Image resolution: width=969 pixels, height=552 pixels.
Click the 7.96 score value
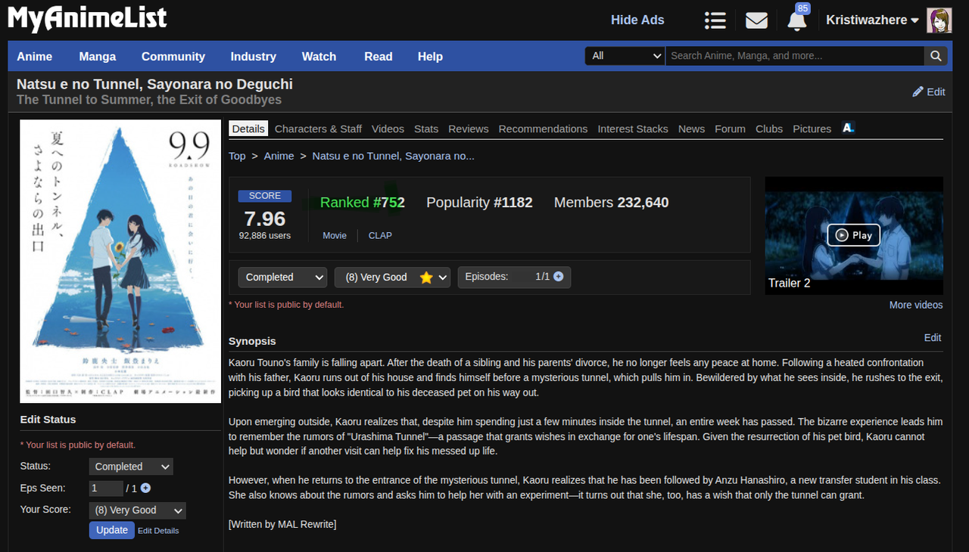[x=265, y=219]
